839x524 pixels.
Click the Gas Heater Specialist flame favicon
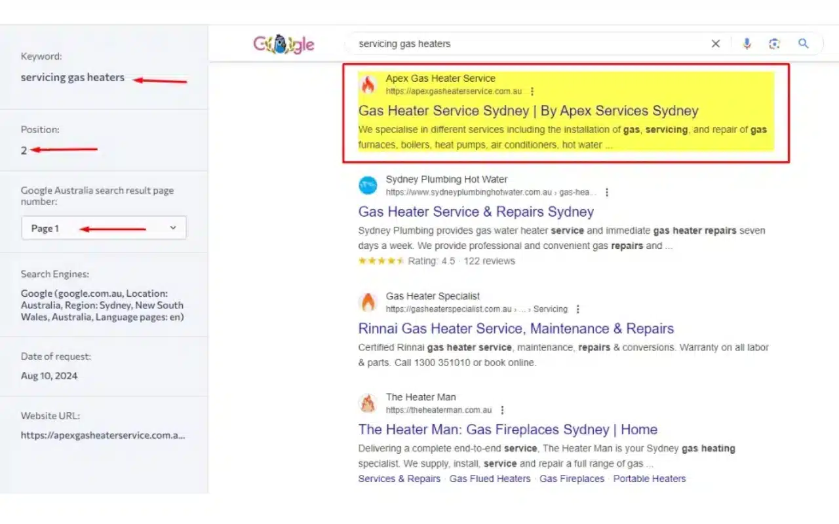[368, 302]
